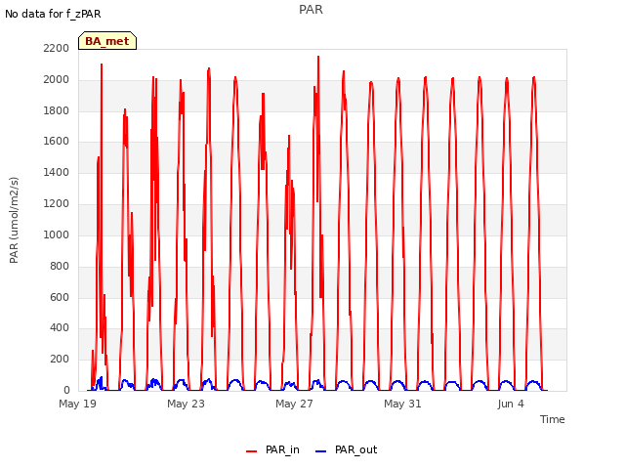Click the 2000 y-axis tick label

(x=57, y=80)
